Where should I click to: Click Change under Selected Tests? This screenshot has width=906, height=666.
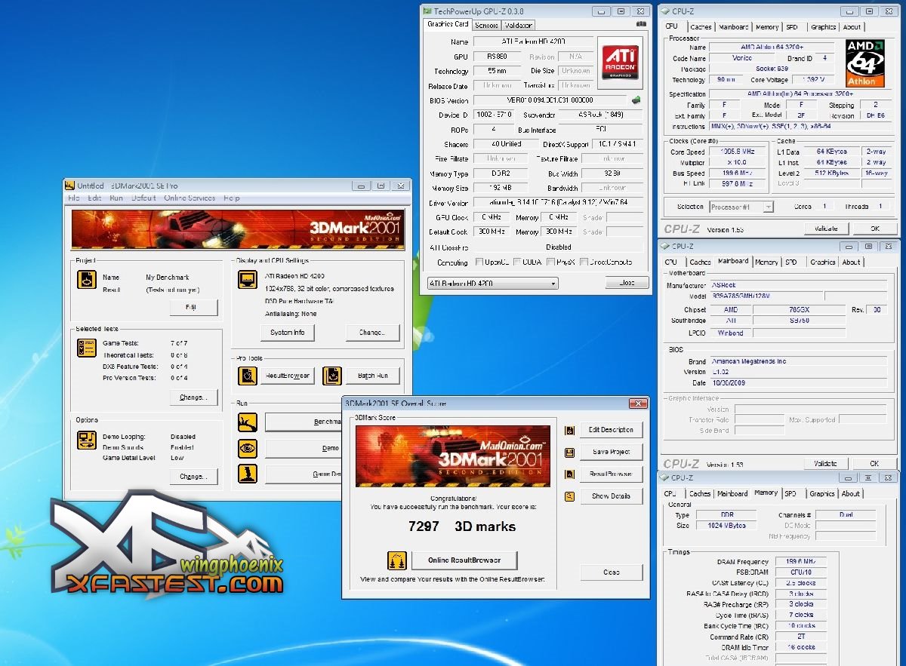click(193, 397)
